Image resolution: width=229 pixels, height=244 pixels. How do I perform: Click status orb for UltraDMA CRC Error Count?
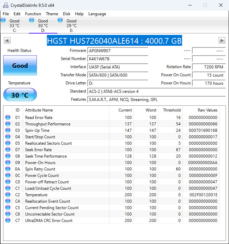point(8,221)
